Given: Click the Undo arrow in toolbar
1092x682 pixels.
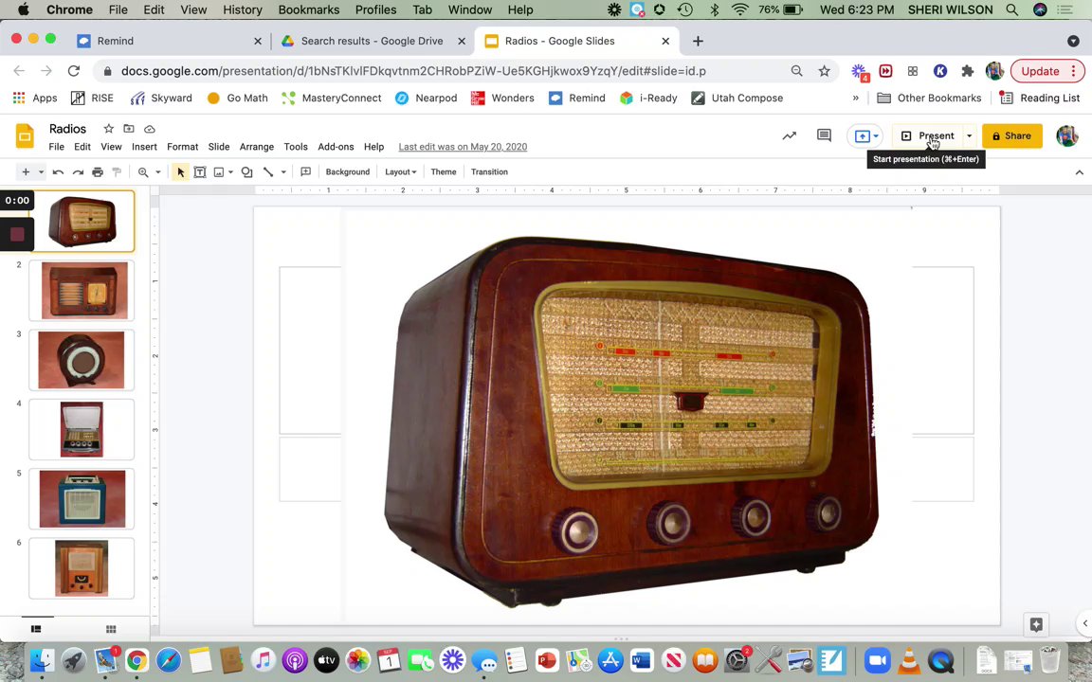Looking at the screenshot, I should coord(58,171).
